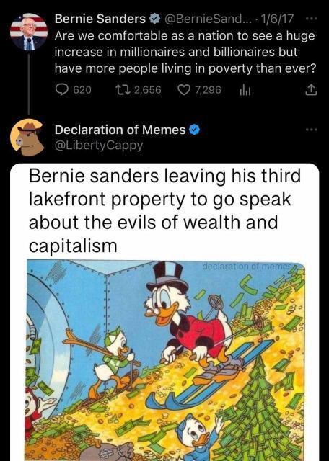Open Bernie Sanders profile avatar
Screen dimensions: 329x461
coord(29,32)
